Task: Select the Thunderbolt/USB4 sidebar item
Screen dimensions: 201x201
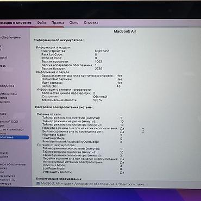Action: point(7,86)
